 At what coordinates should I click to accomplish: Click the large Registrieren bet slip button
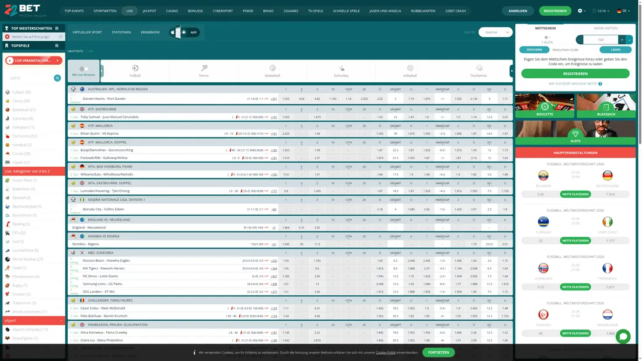575,73
